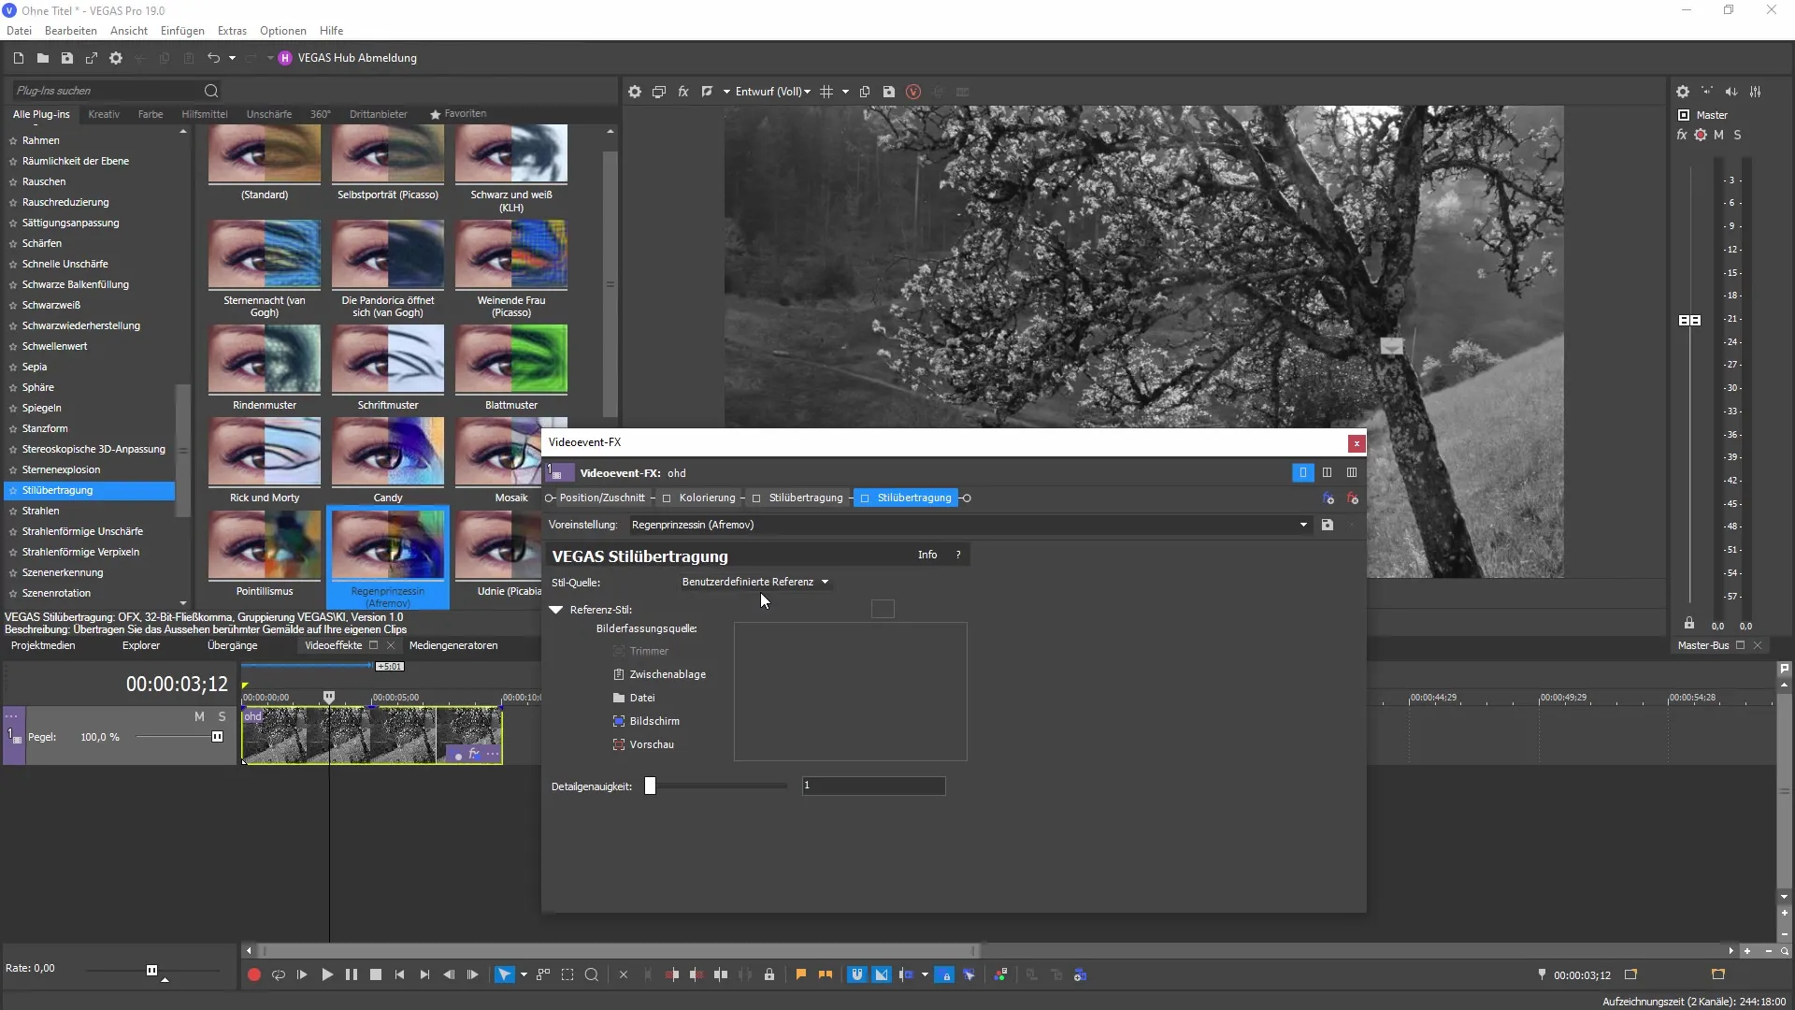This screenshot has height=1010, width=1795.
Task: Open the question mark help in Stilübertragung
Action: click(958, 555)
